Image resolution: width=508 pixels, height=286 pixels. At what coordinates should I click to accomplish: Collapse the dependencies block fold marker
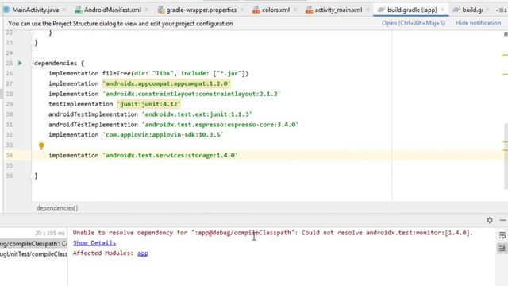coord(32,63)
